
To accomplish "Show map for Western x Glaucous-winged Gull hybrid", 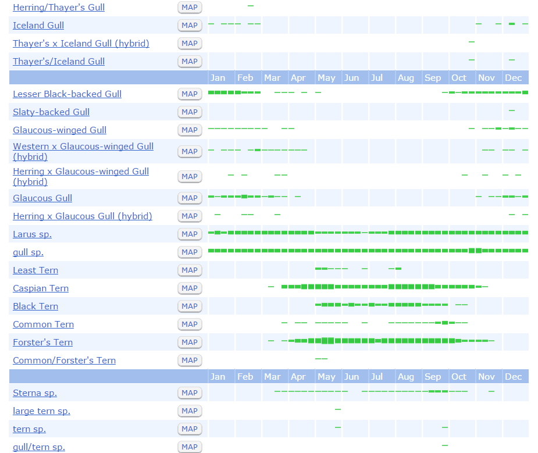I will (190, 152).
